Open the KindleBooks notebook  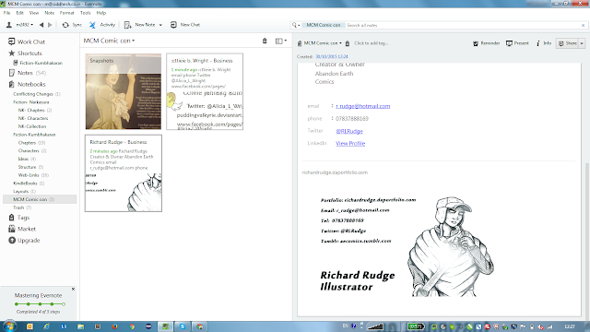tap(29, 184)
